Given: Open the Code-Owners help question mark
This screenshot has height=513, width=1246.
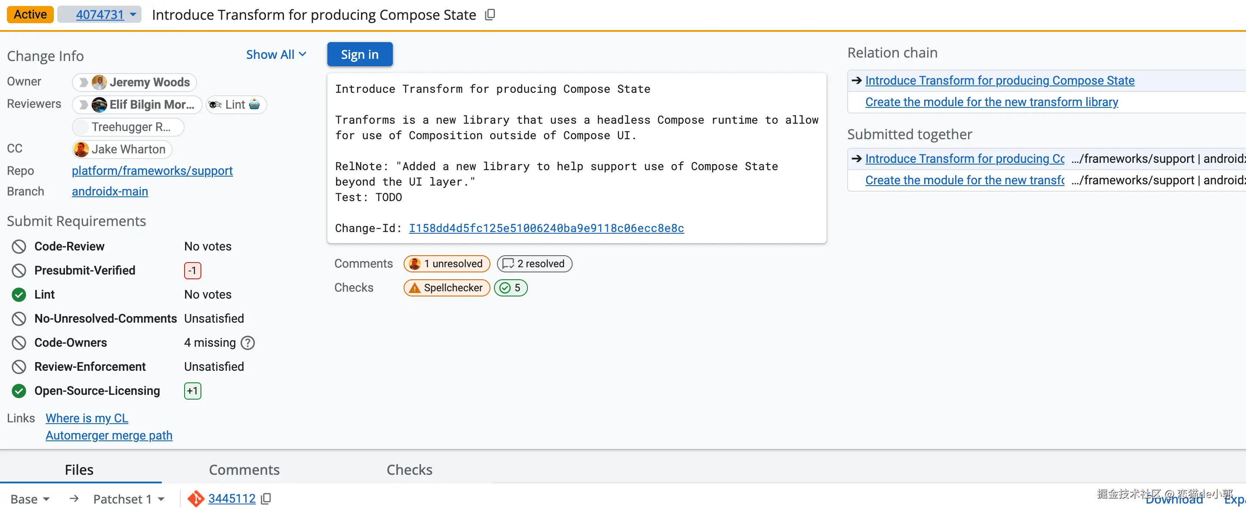Looking at the screenshot, I should (248, 342).
